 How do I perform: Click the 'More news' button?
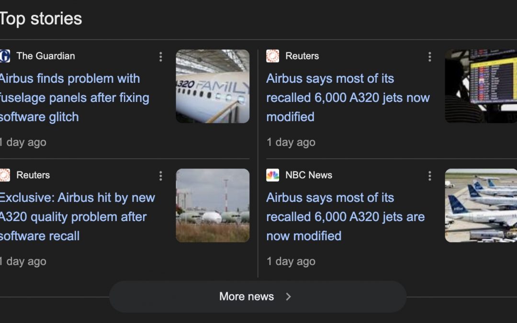coord(247,297)
